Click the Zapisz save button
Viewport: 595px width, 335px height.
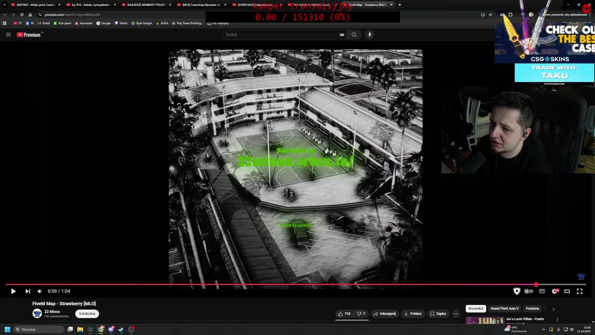(438, 314)
